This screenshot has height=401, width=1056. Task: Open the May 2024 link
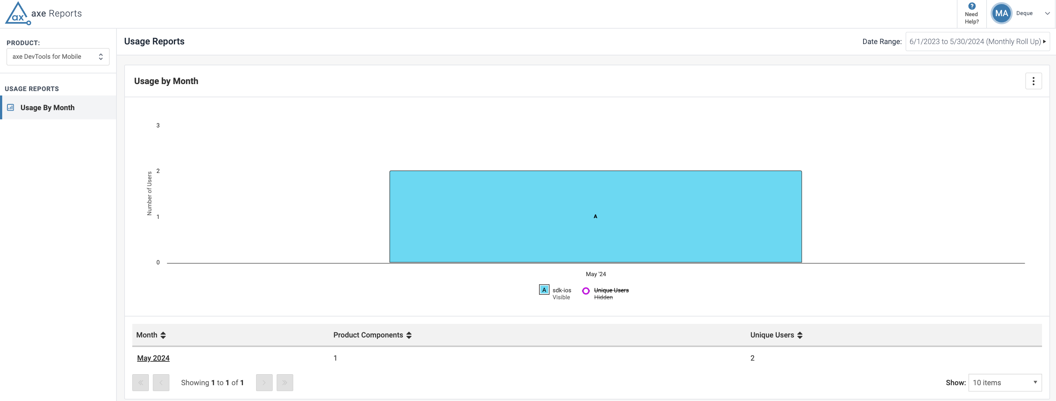153,358
